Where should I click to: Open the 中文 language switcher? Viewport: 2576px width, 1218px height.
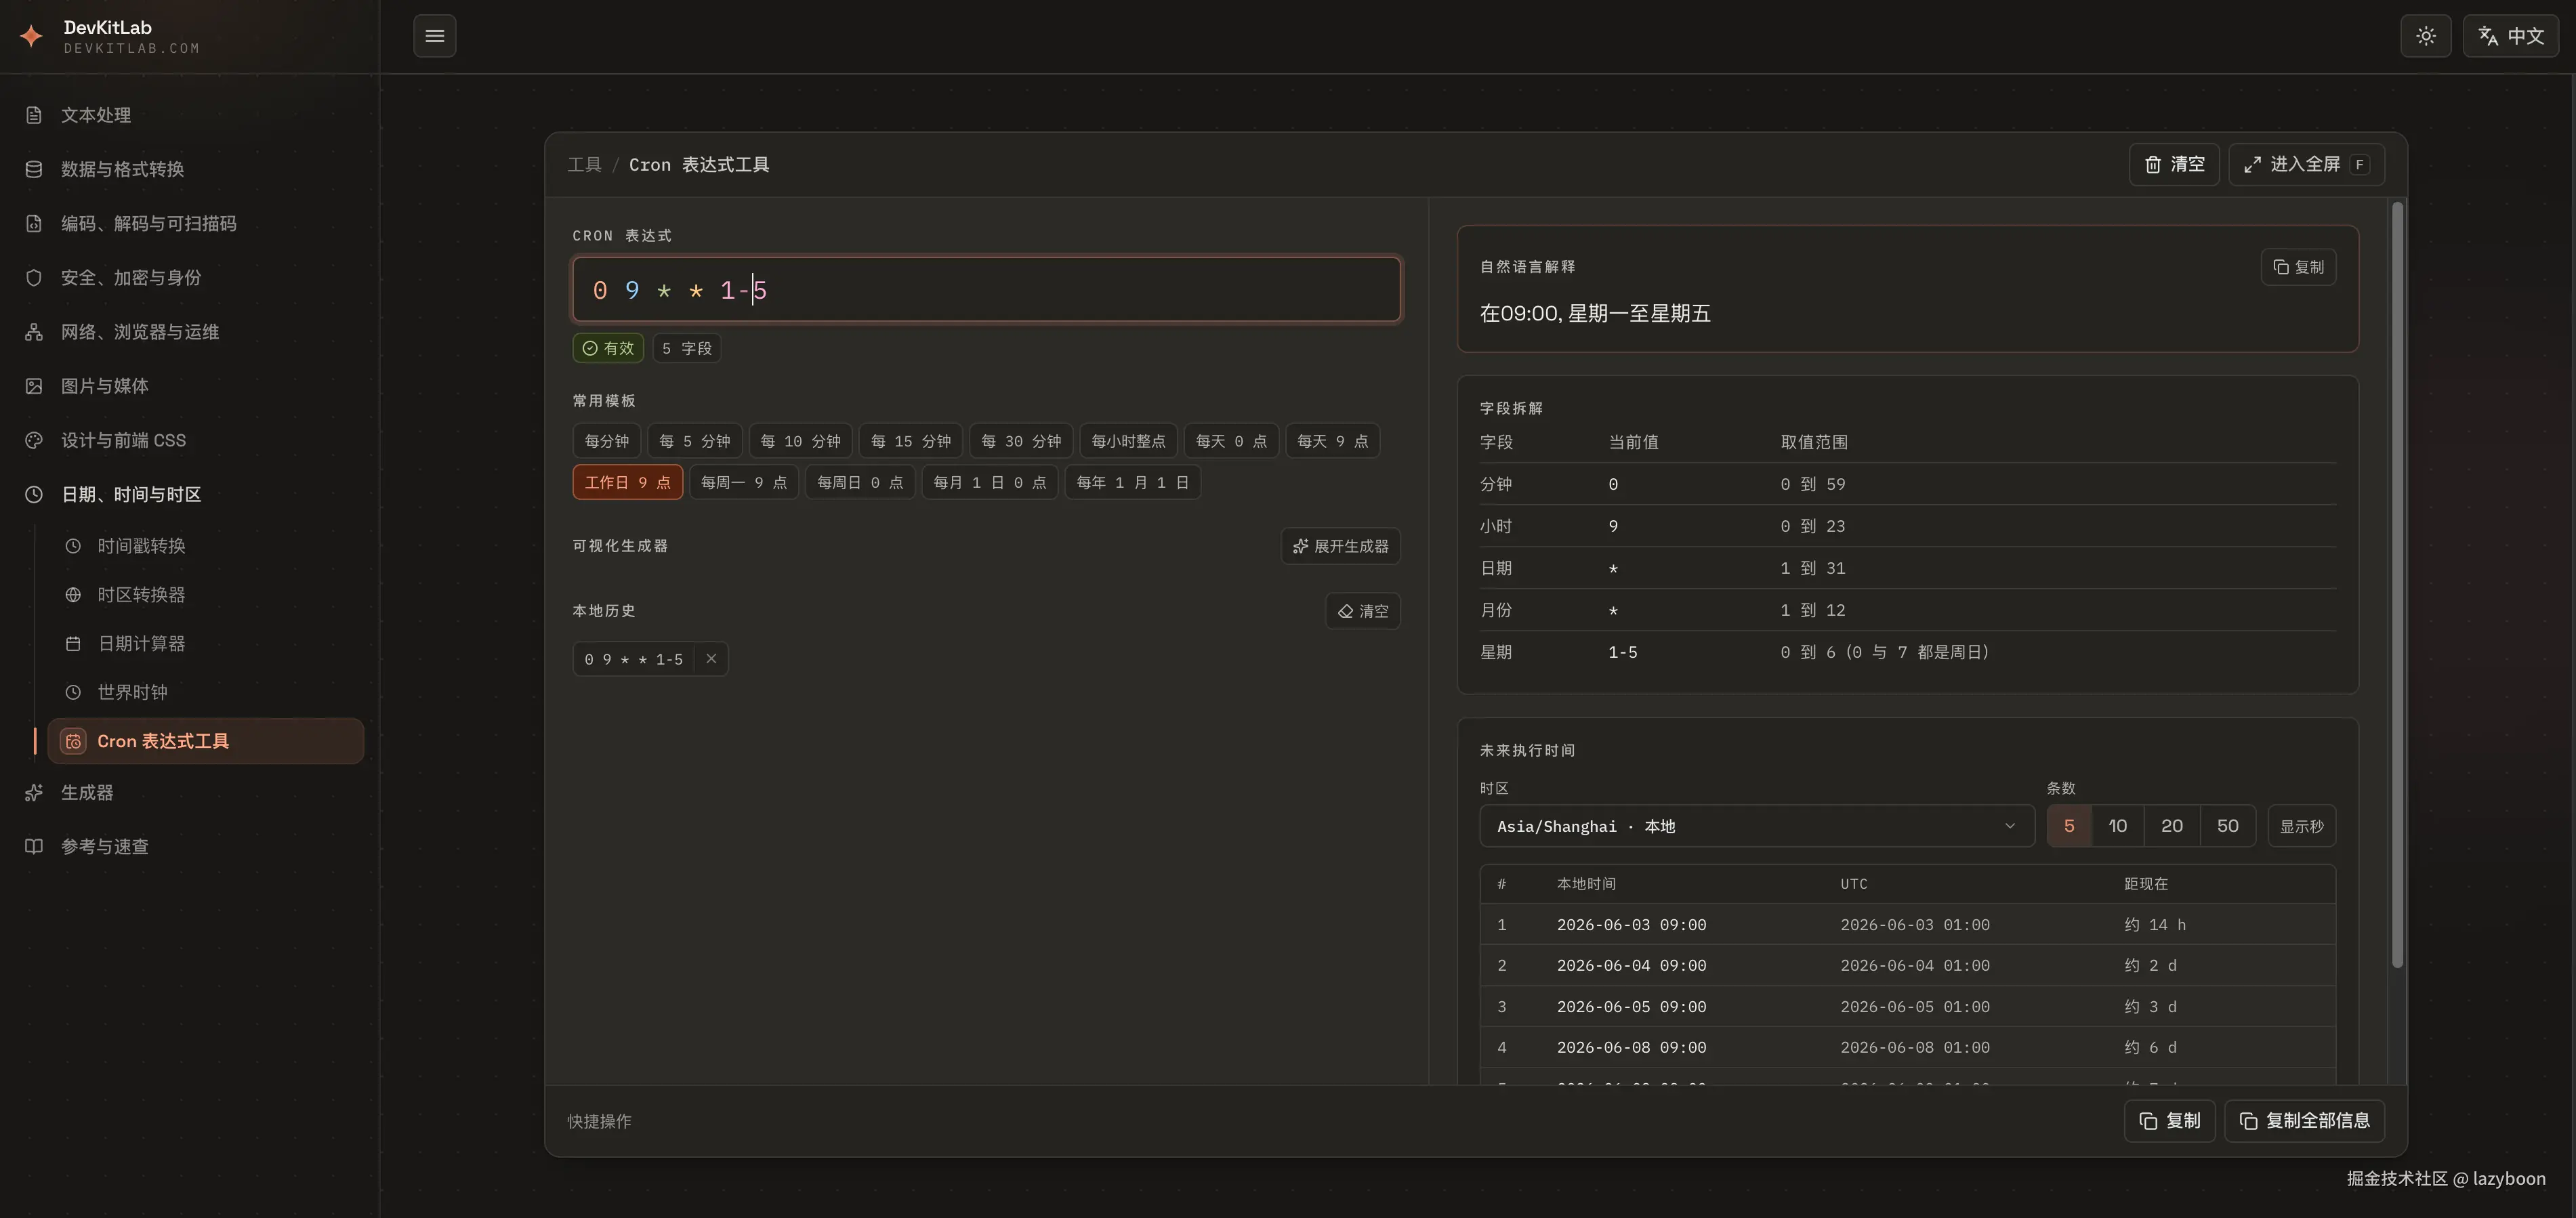(2511, 36)
